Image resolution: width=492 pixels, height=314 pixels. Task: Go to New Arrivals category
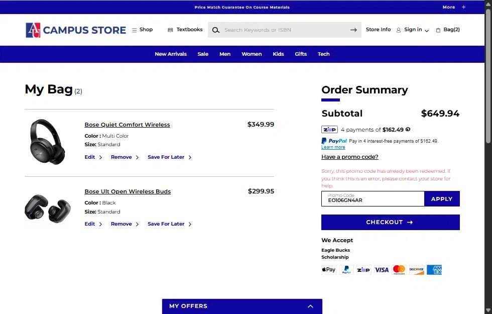point(171,54)
